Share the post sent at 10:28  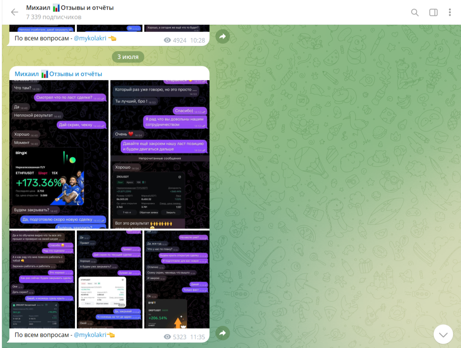(222, 36)
